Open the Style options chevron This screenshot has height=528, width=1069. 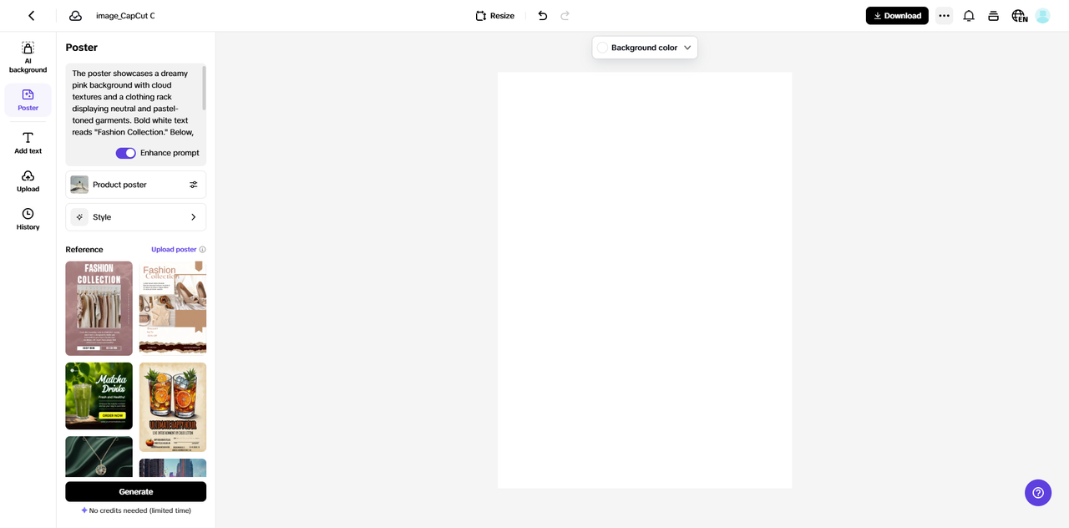click(x=193, y=216)
